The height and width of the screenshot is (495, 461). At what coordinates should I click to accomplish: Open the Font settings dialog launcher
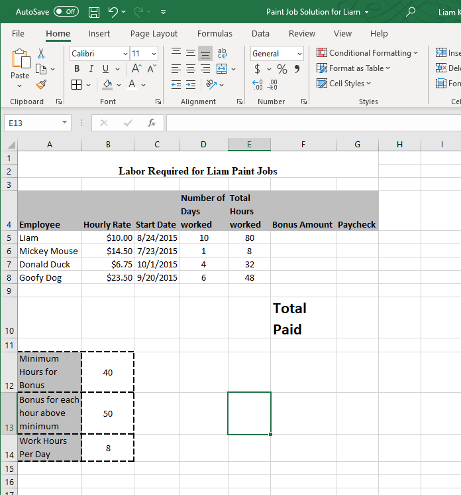[x=158, y=102]
